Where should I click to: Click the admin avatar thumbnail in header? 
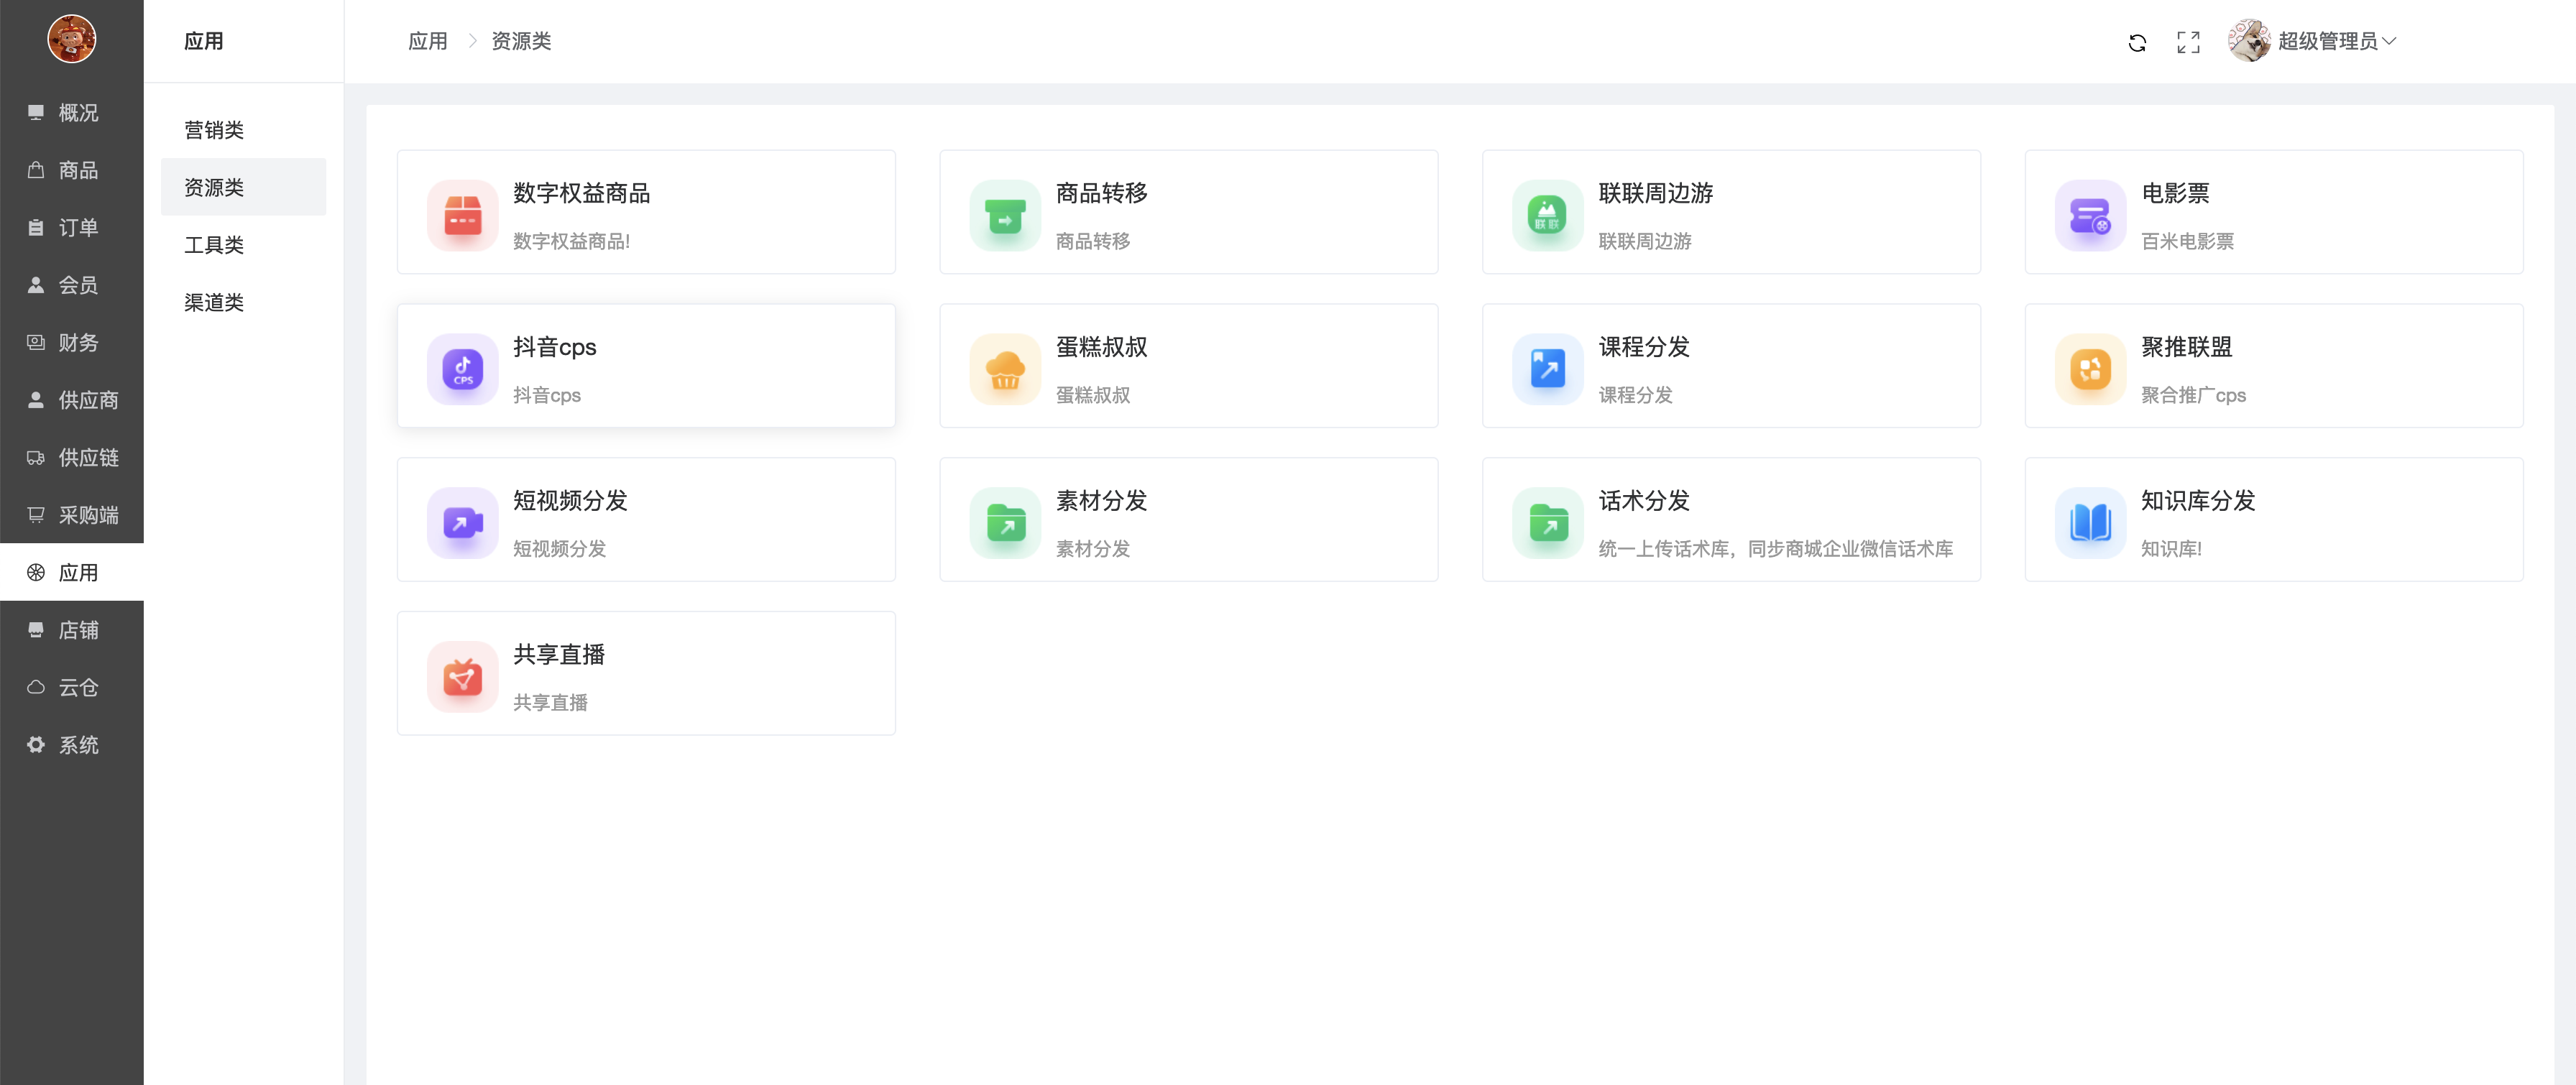pos(2248,41)
